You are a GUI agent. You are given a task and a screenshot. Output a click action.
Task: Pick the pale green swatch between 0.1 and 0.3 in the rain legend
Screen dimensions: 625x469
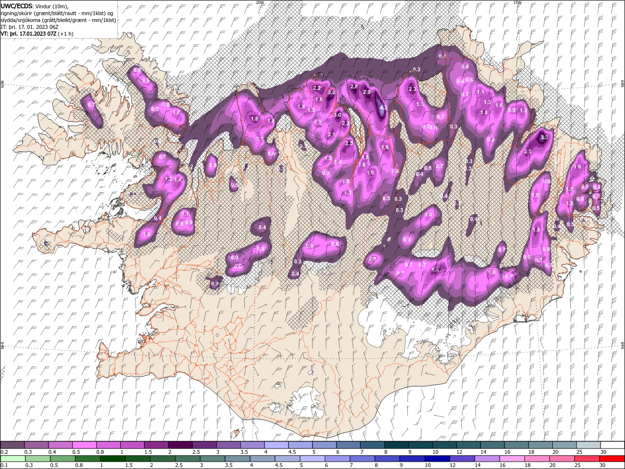(12, 459)
